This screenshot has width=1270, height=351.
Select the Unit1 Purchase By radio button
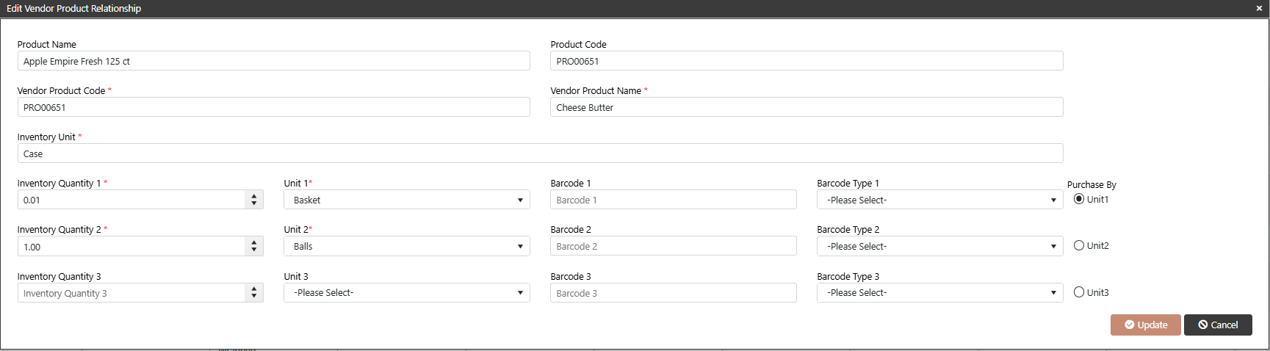click(x=1079, y=199)
